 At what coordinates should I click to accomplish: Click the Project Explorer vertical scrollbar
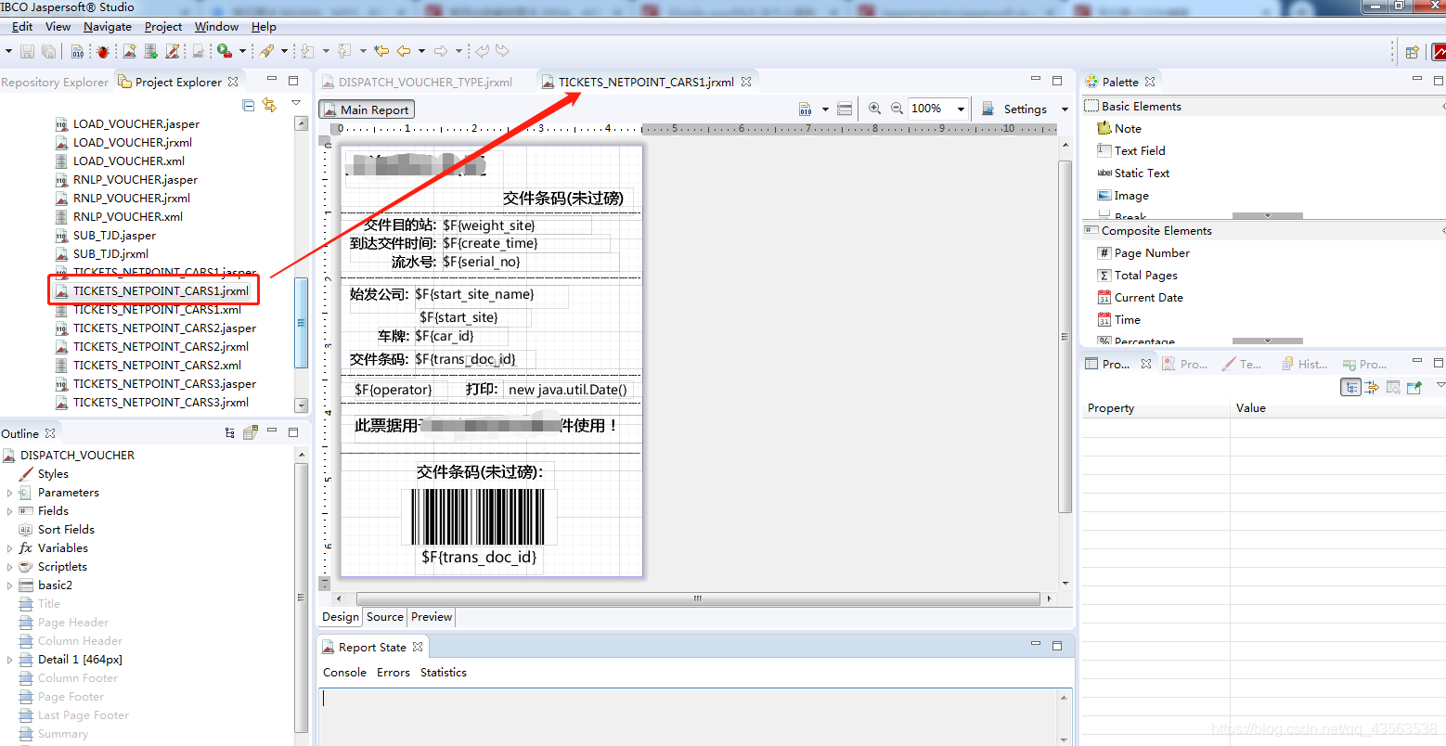pos(301,322)
